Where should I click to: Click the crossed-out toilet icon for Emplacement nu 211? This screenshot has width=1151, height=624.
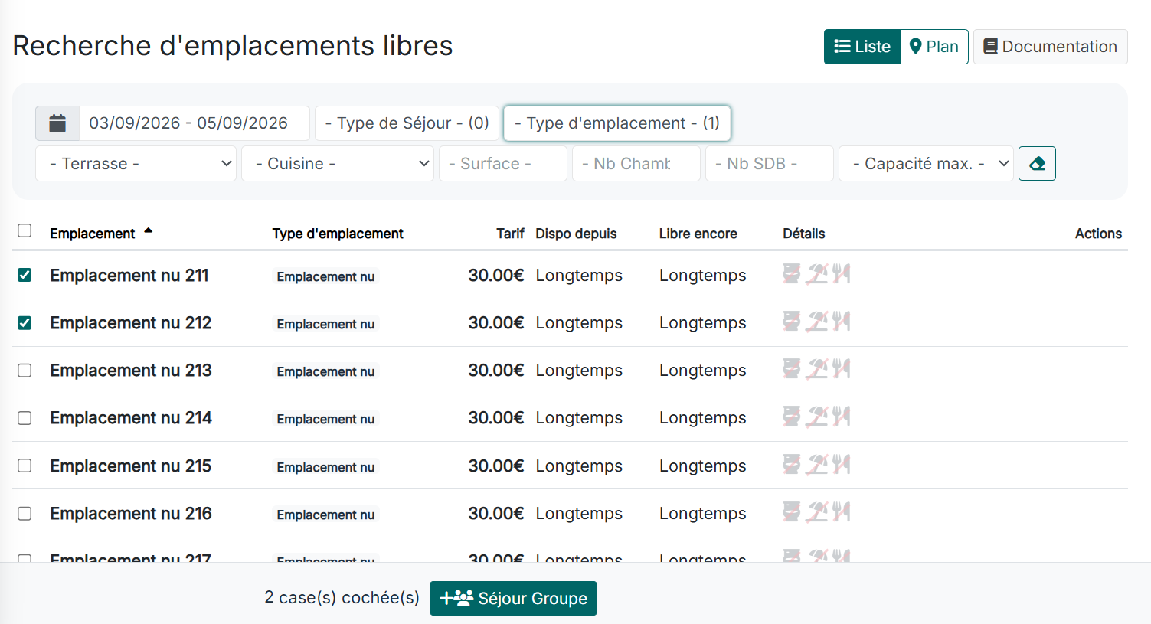(x=791, y=274)
